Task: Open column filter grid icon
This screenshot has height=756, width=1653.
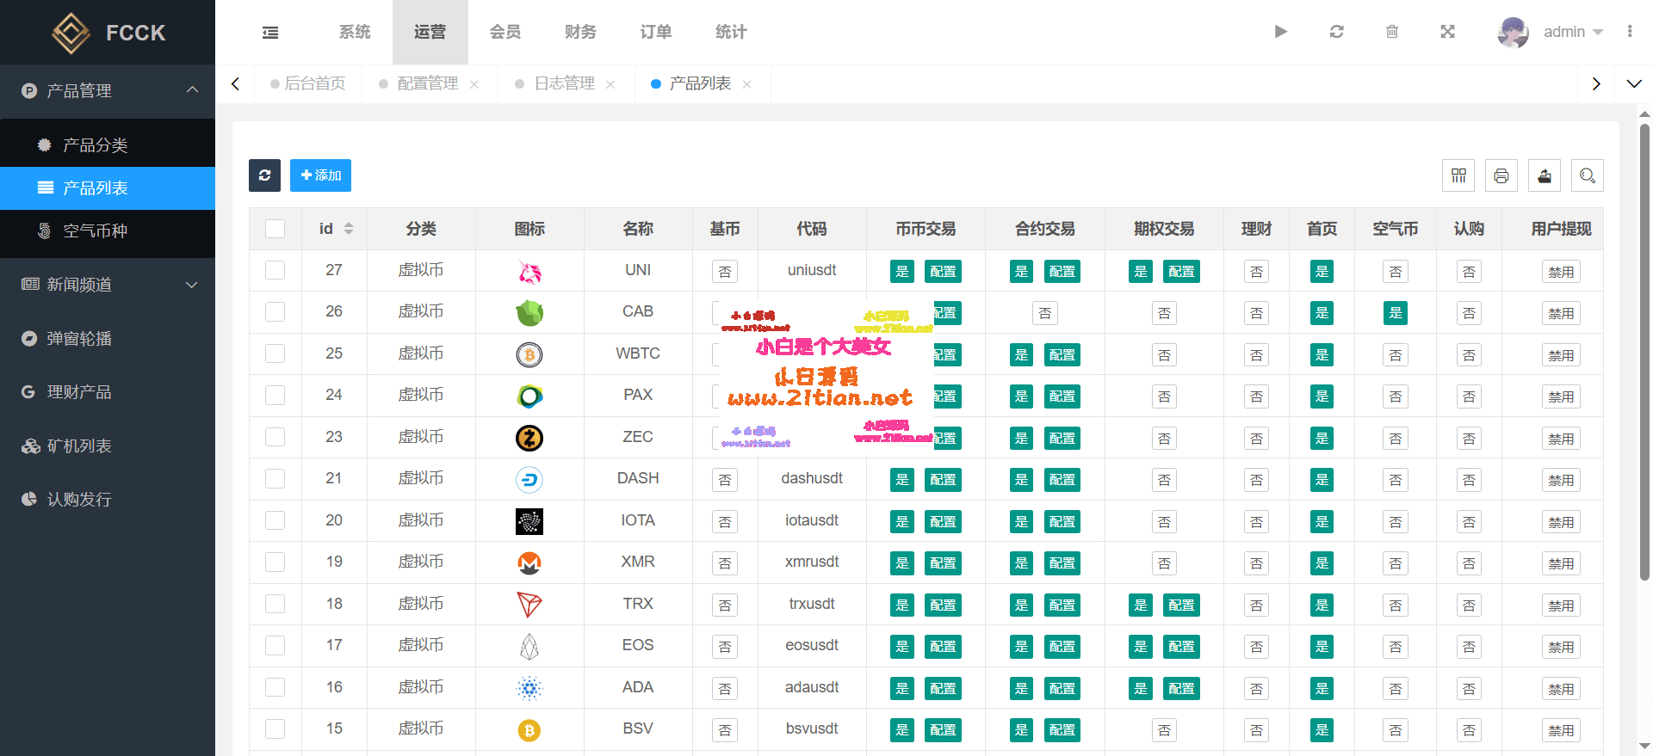Action: [x=1458, y=175]
